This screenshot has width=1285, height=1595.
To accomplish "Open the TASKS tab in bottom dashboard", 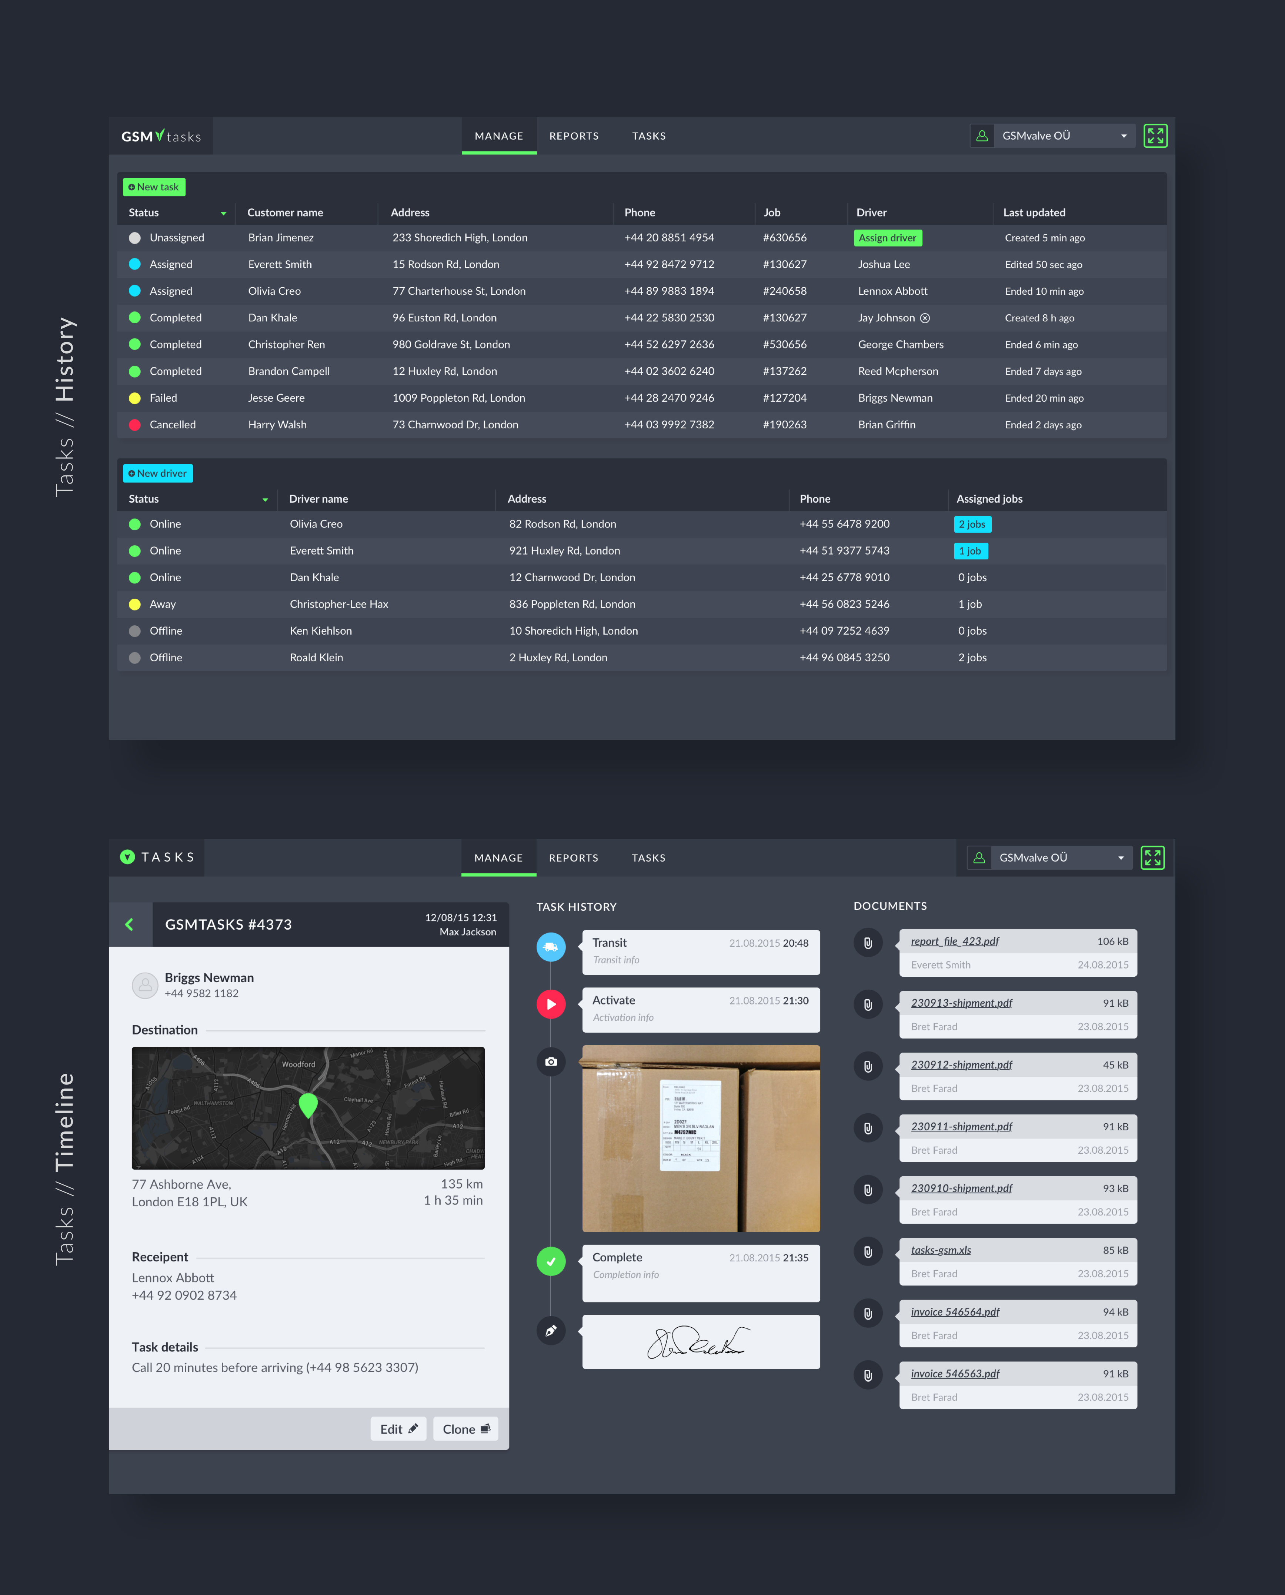I will tap(648, 858).
